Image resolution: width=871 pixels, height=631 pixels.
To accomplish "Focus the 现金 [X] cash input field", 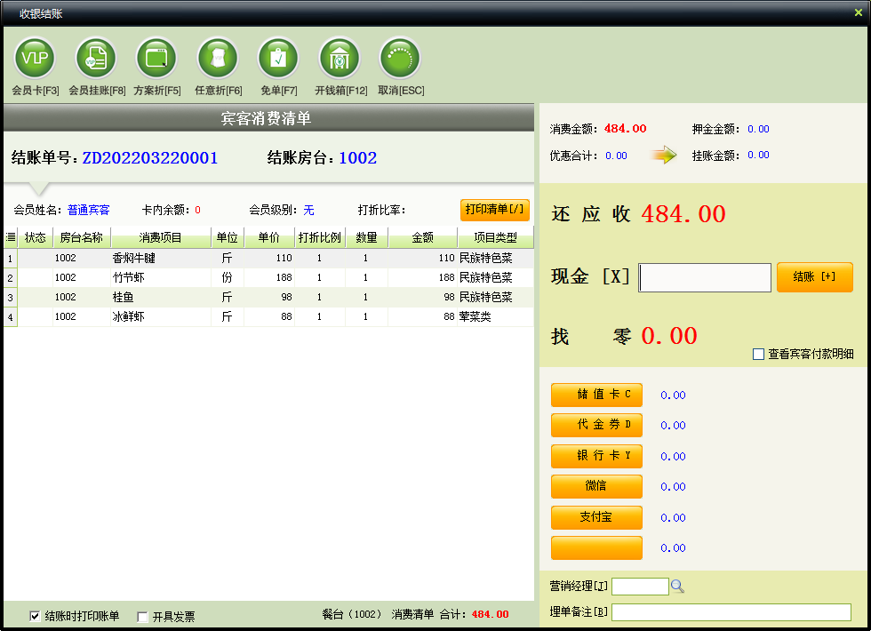I will point(705,277).
